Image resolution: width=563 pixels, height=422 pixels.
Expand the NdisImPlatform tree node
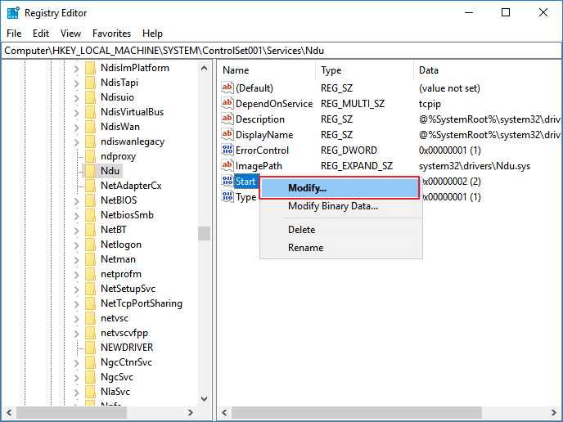point(76,68)
